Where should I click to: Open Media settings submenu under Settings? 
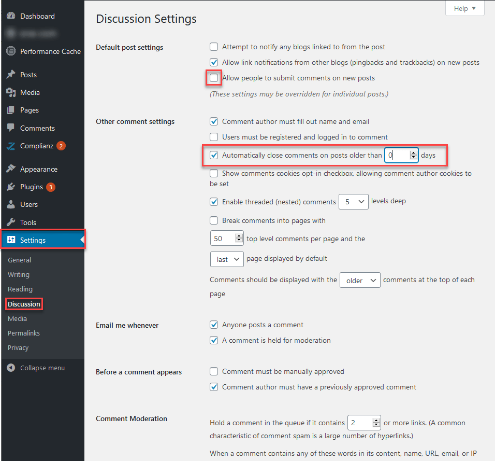(x=18, y=318)
